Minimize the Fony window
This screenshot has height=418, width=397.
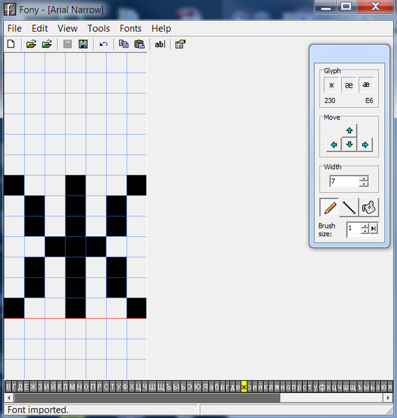coord(326,6)
